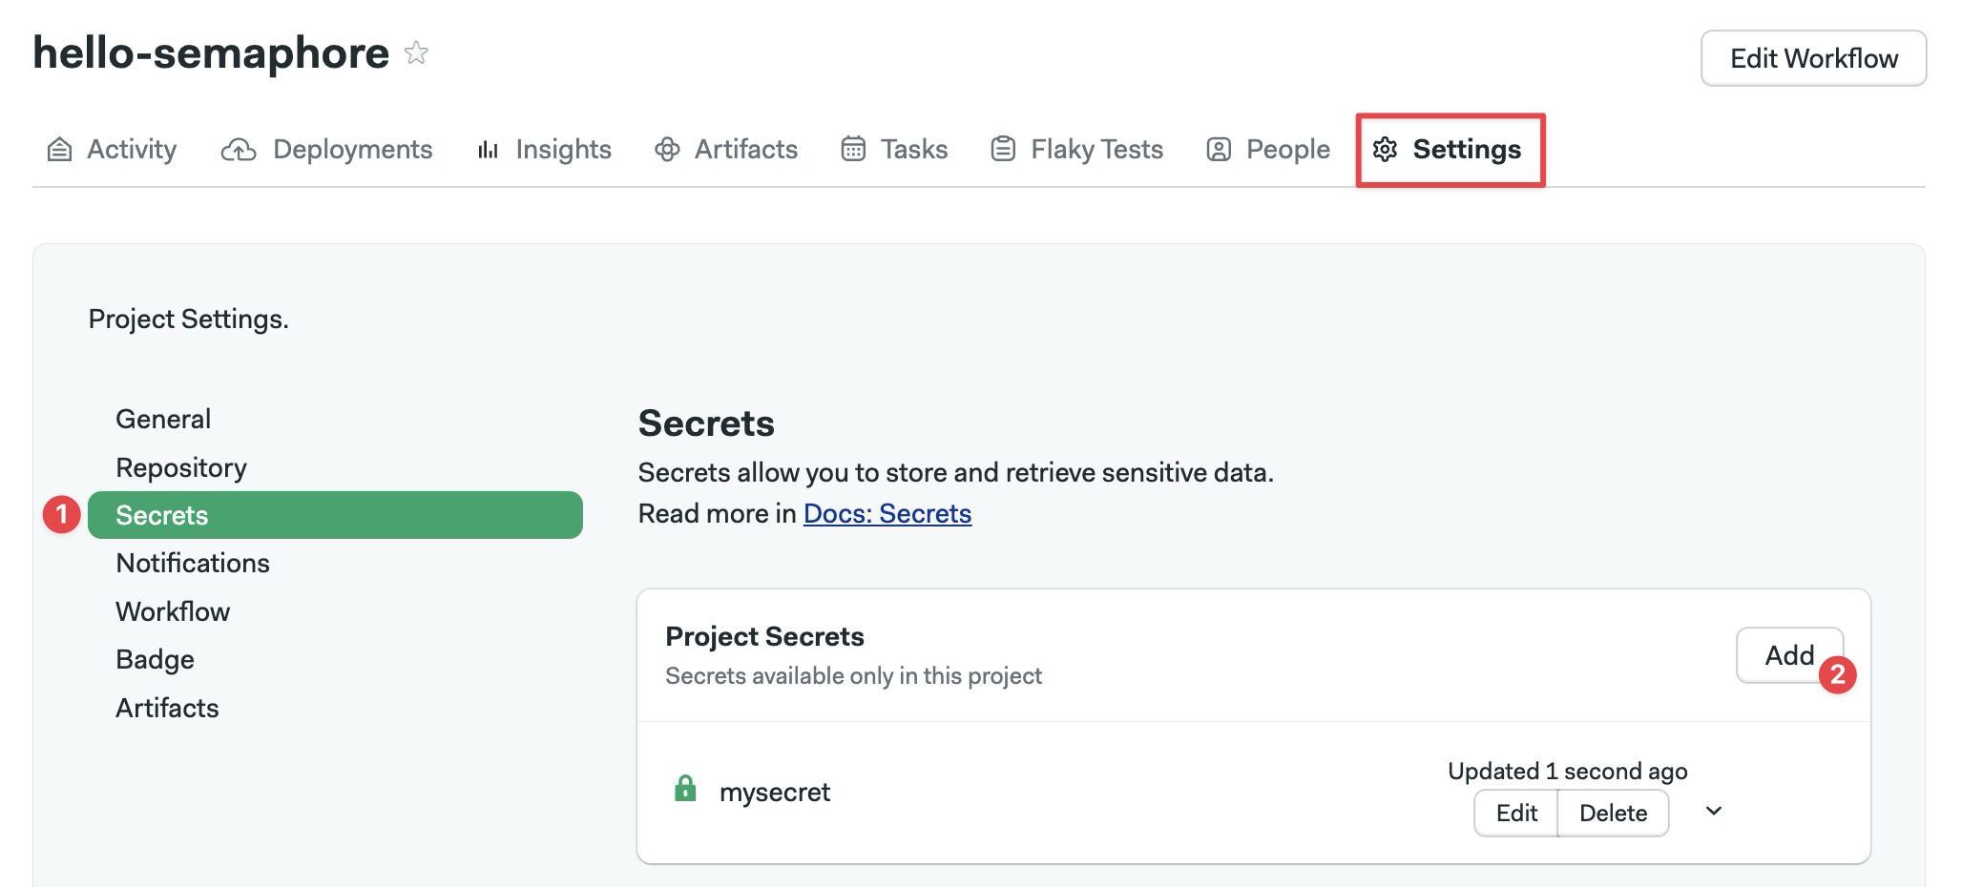Delete the mysecret secret
The image size is (1962, 887).
click(1613, 813)
